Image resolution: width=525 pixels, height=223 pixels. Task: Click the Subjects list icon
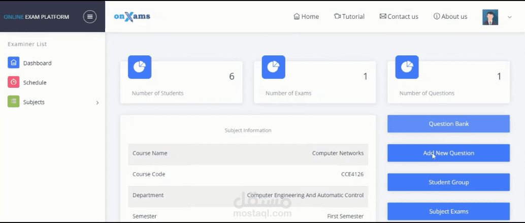14,102
